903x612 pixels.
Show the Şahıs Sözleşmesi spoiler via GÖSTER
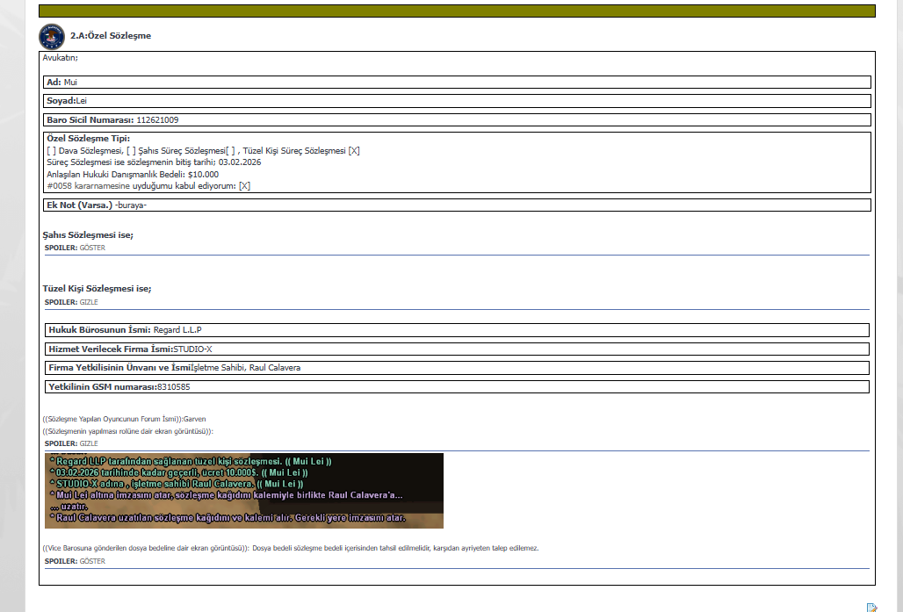(92, 248)
